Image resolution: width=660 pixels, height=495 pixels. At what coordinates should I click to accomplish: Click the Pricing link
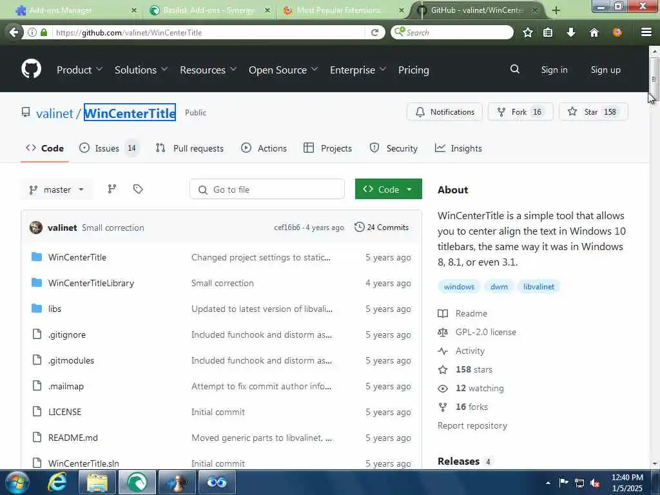point(413,70)
